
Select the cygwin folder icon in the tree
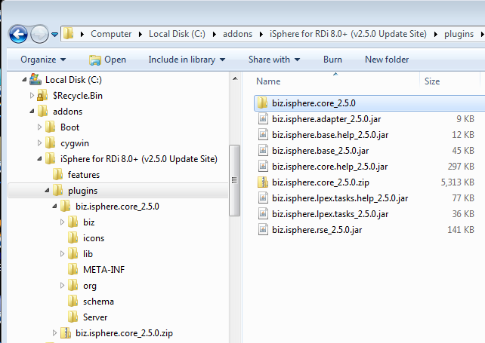[50, 143]
